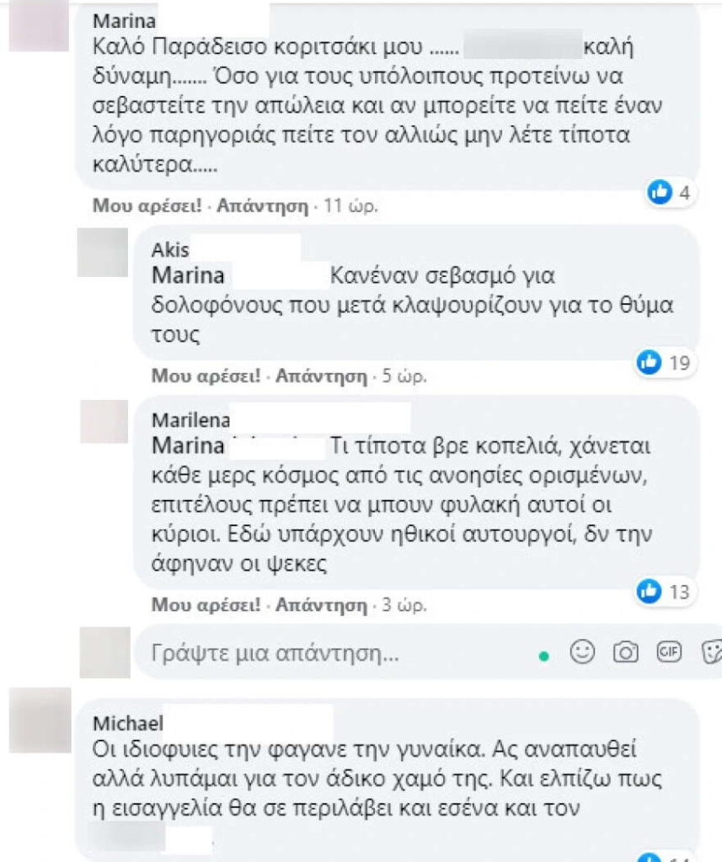Like Marina's comment with Μου αρέσει!
This screenshot has width=722, height=862.
point(147,205)
